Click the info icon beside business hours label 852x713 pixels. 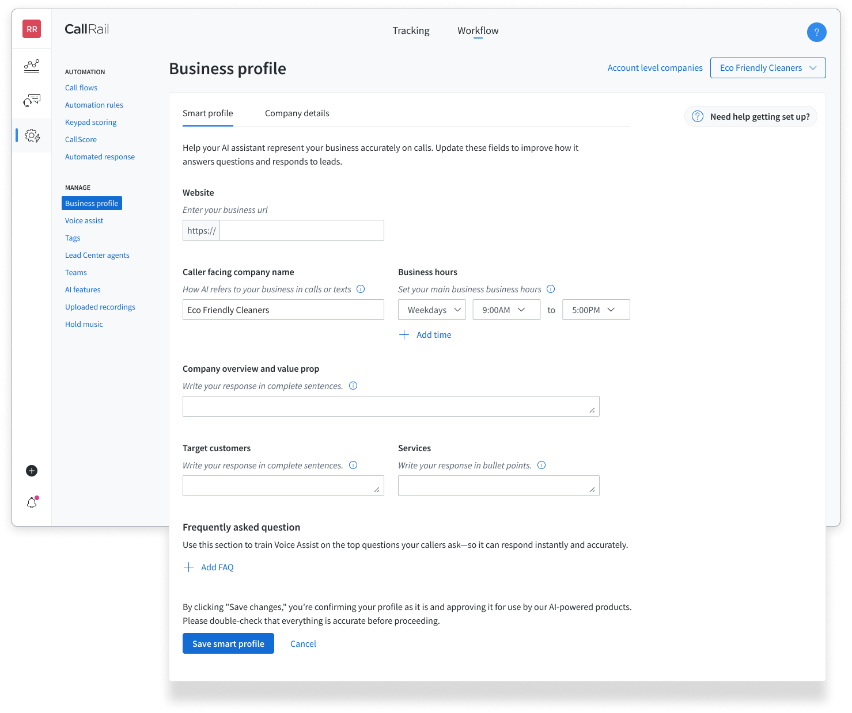tap(551, 289)
